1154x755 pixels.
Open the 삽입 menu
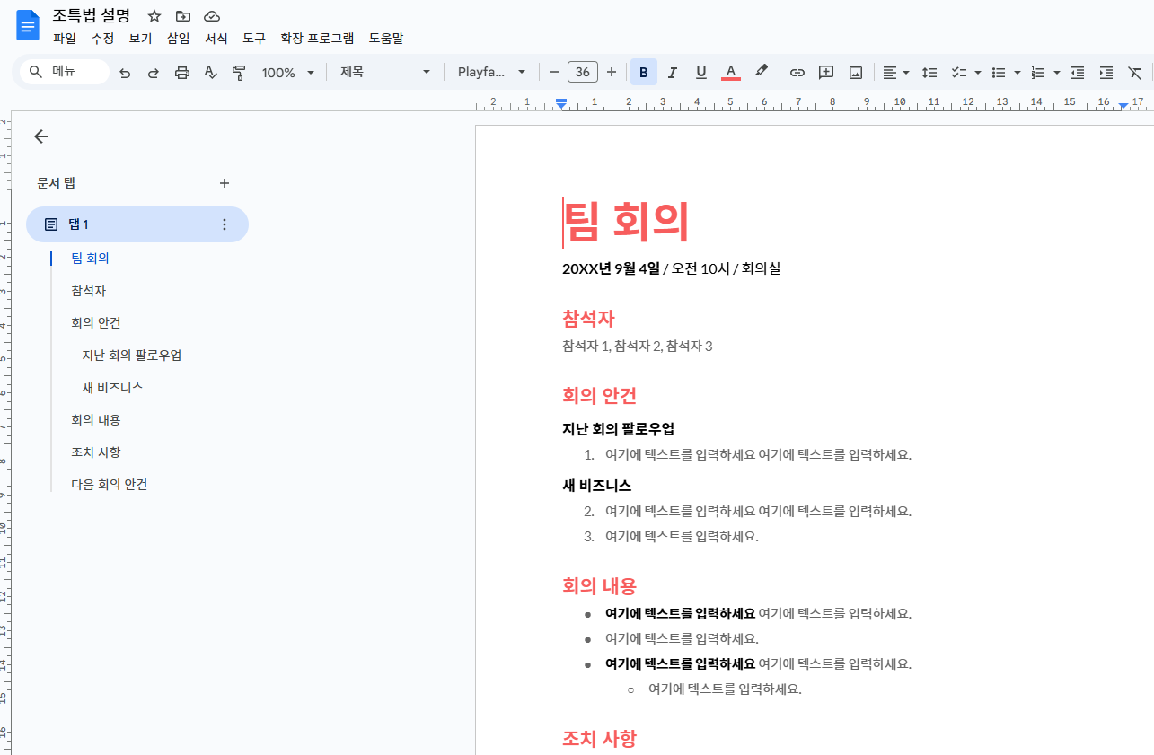pos(178,39)
